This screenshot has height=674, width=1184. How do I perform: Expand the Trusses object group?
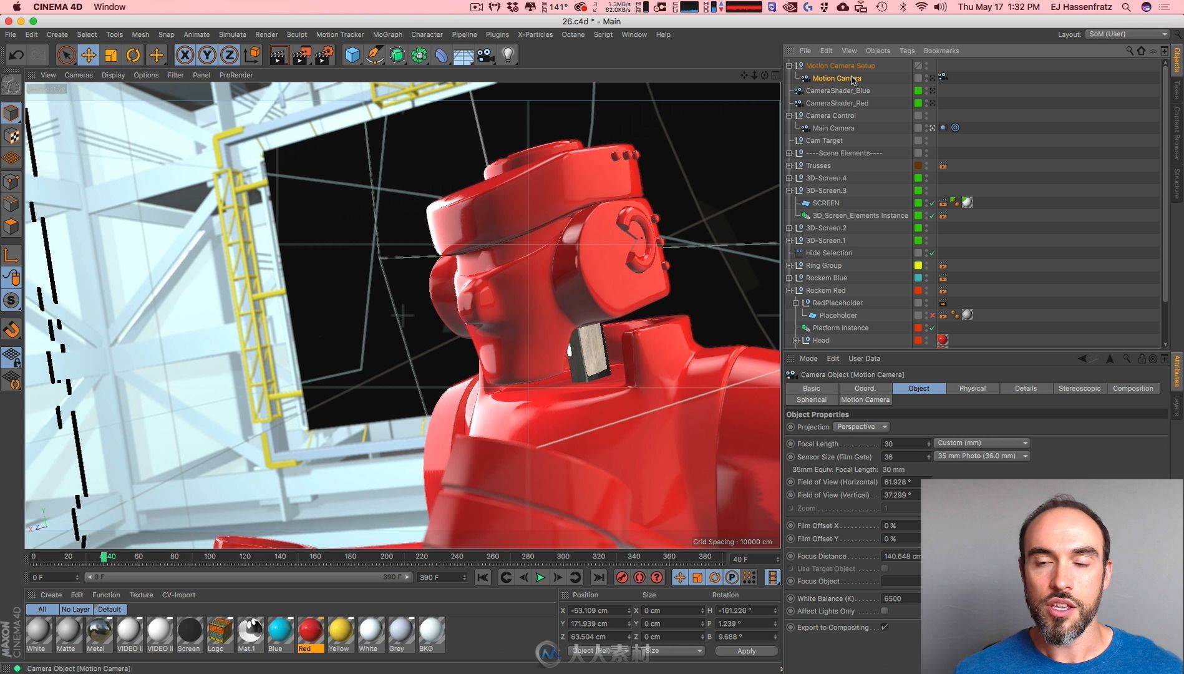point(789,165)
